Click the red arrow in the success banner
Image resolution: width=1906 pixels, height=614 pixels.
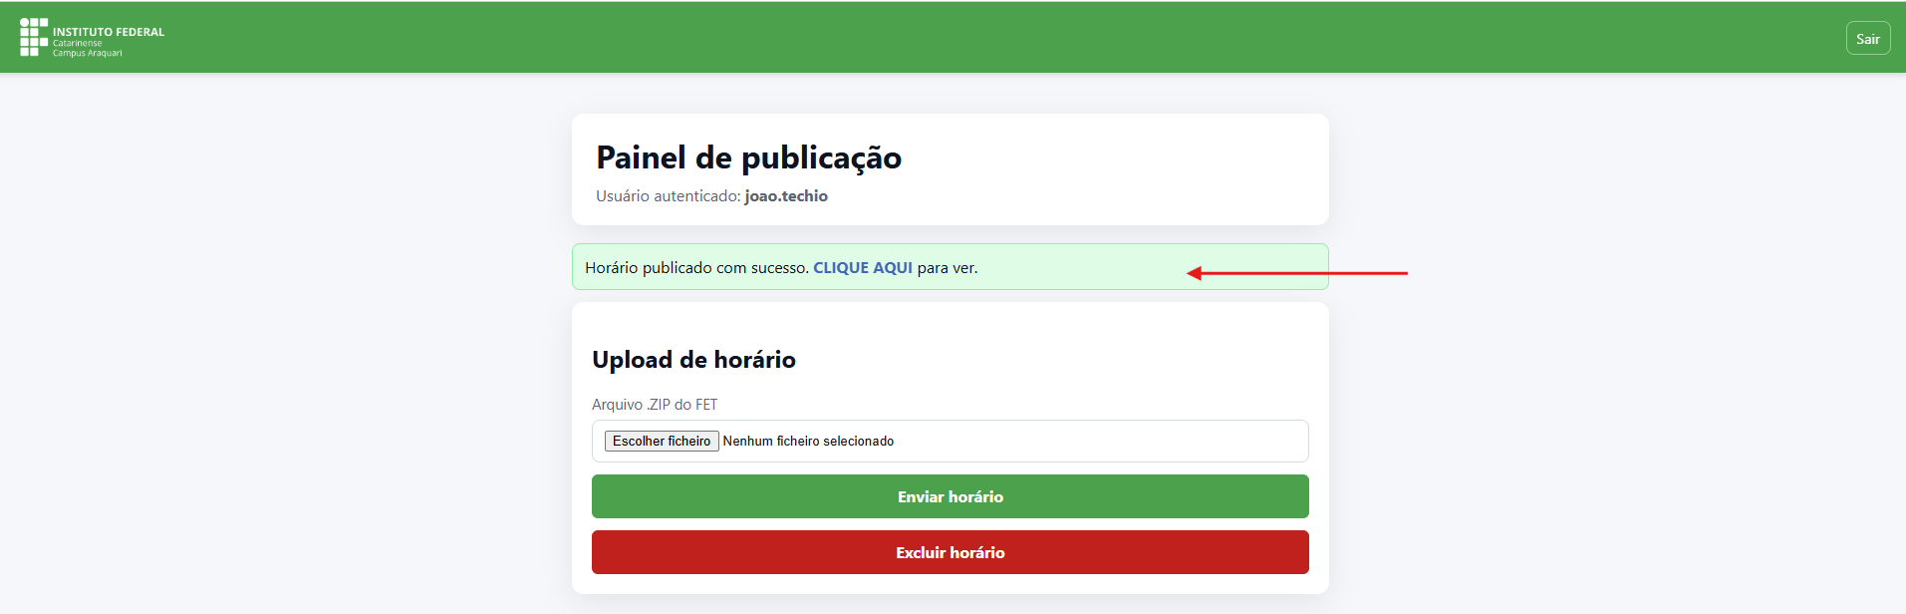pos(1295,272)
